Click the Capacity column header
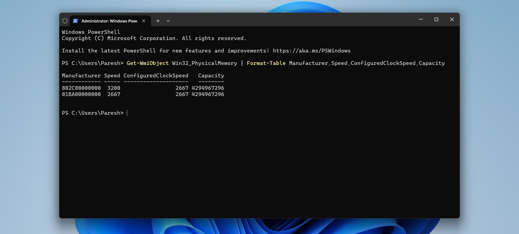 coord(211,75)
